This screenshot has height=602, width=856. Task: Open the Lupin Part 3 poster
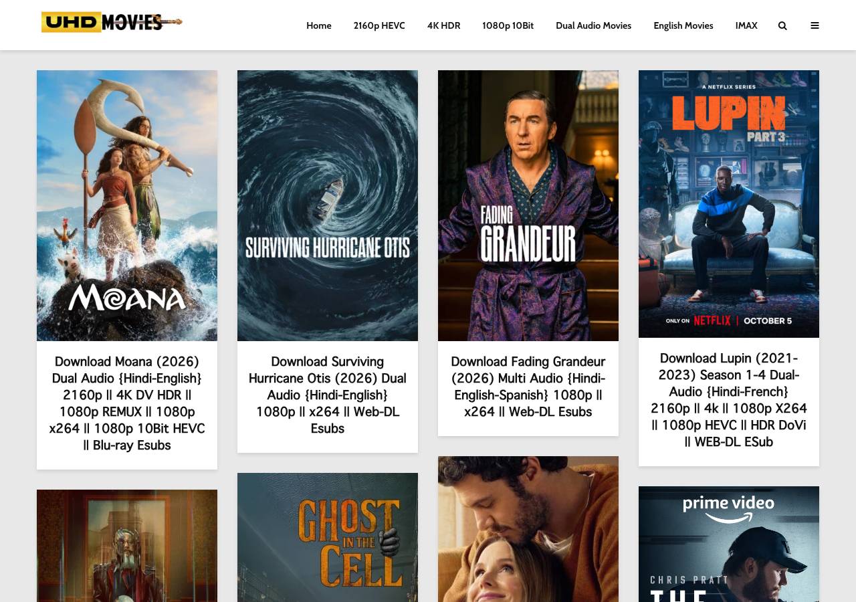729,204
